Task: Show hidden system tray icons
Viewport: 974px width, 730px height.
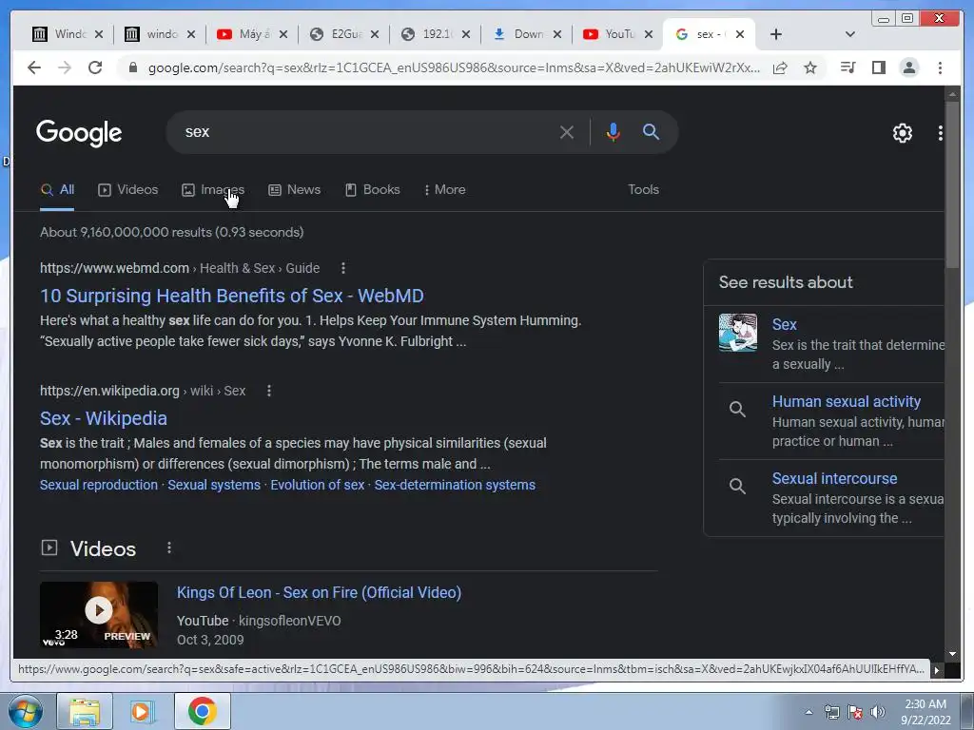Action: (x=808, y=712)
